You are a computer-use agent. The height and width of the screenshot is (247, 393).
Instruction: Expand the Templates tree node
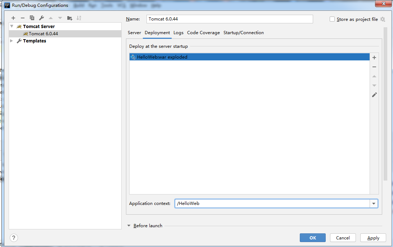(12, 41)
